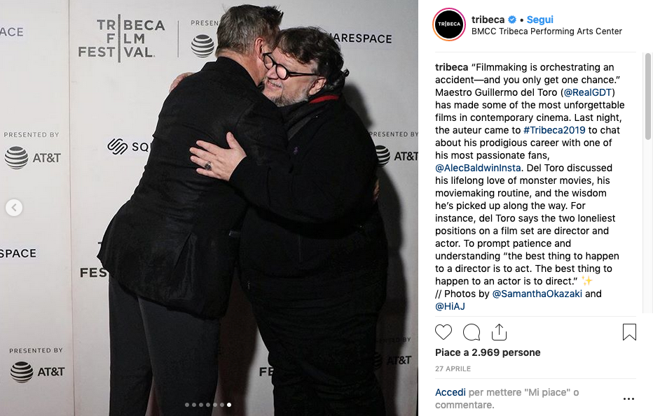
Task: View the Piace a 2.969 persone likes
Action: coord(488,352)
